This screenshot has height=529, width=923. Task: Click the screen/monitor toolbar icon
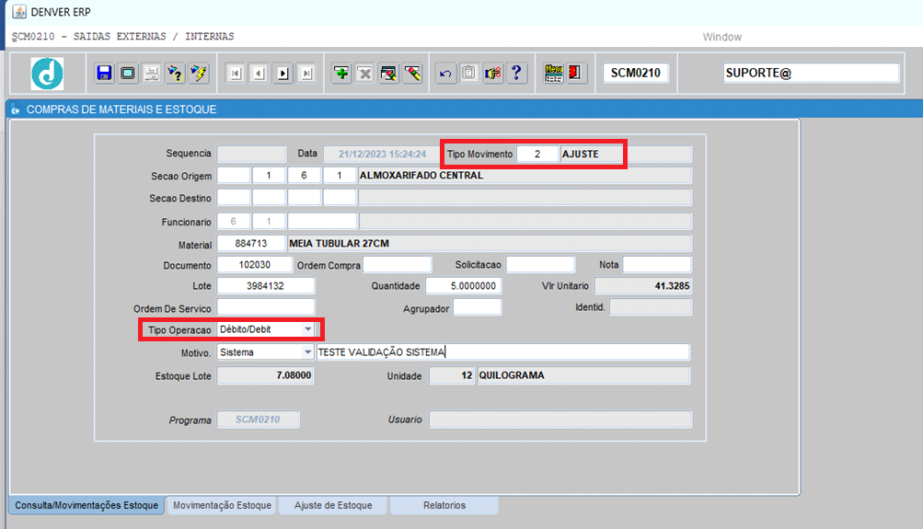coord(128,73)
